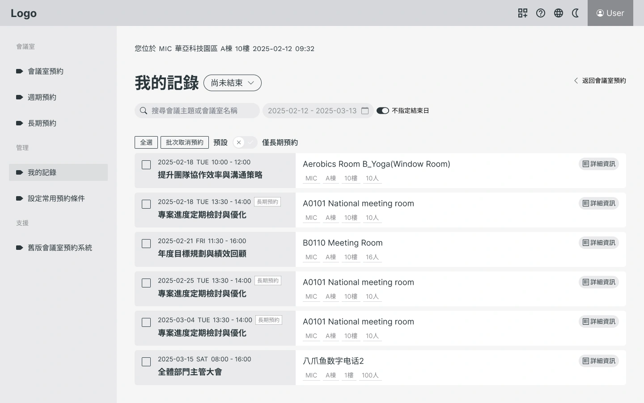Open 週期預約 in the sidebar
Screen dimensions: 644x403
pyautogui.click(x=42, y=97)
